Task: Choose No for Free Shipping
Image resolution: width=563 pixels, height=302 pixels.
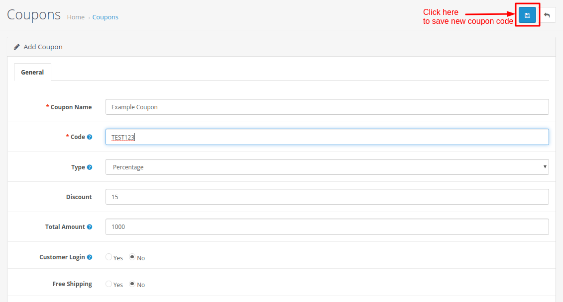Action: 132,284
